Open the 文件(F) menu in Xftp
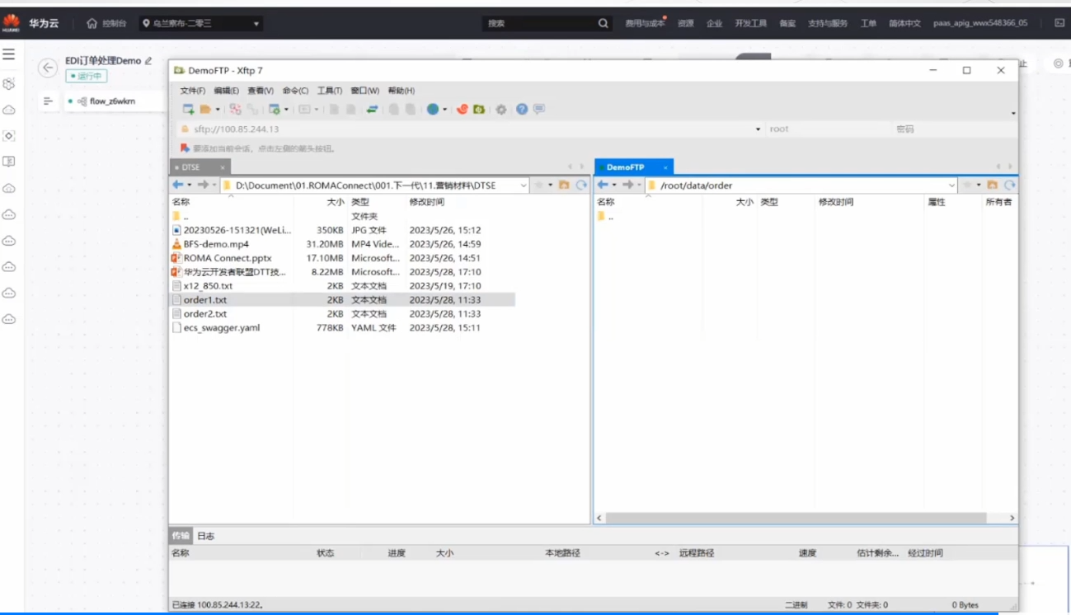Image resolution: width=1071 pixels, height=615 pixels. tap(193, 91)
